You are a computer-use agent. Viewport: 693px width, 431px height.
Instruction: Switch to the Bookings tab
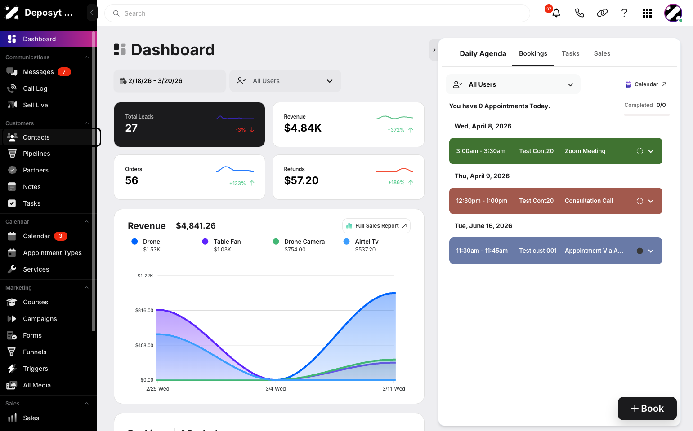point(533,53)
